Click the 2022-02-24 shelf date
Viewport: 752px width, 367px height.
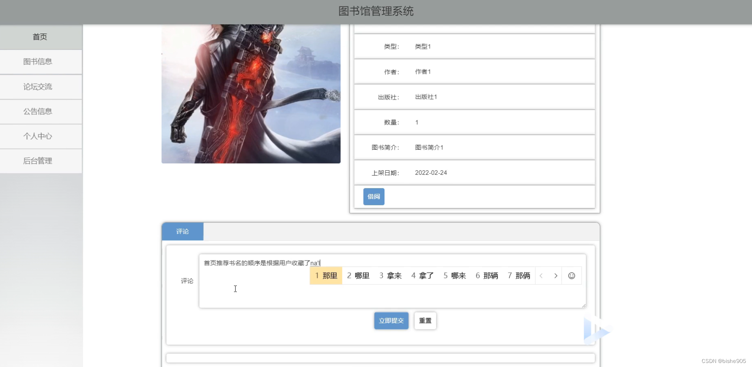click(431, 172)
